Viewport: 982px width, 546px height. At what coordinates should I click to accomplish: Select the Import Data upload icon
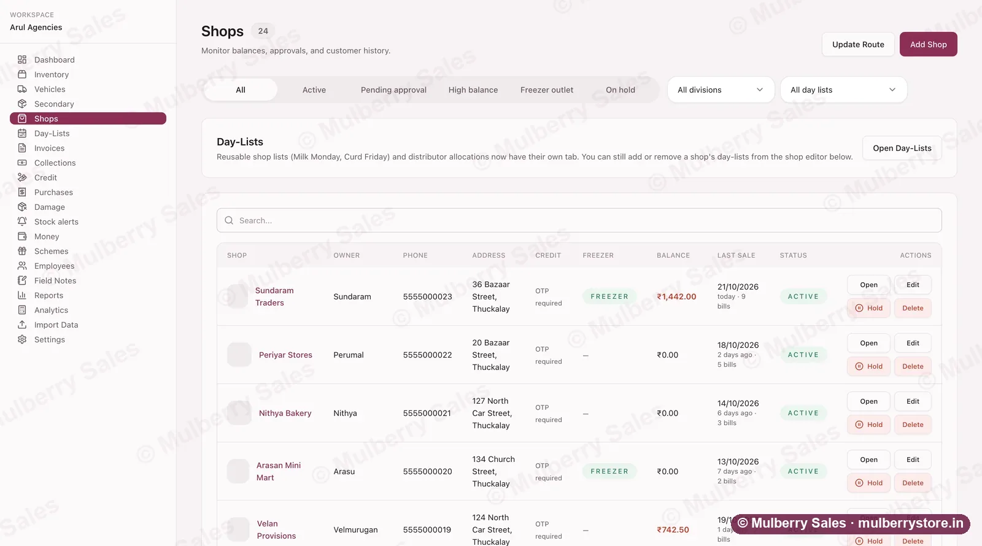pyautogui.click(x=22, y=325)
